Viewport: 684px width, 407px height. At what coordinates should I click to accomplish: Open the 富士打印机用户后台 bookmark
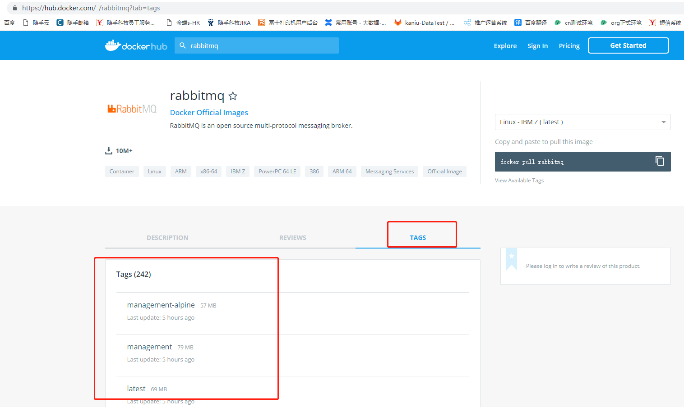[x=288, y=23]
